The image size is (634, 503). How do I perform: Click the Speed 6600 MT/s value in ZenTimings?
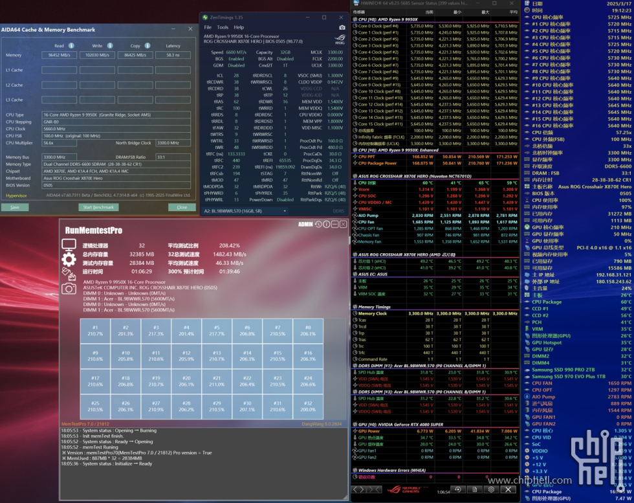coord(236,52)
